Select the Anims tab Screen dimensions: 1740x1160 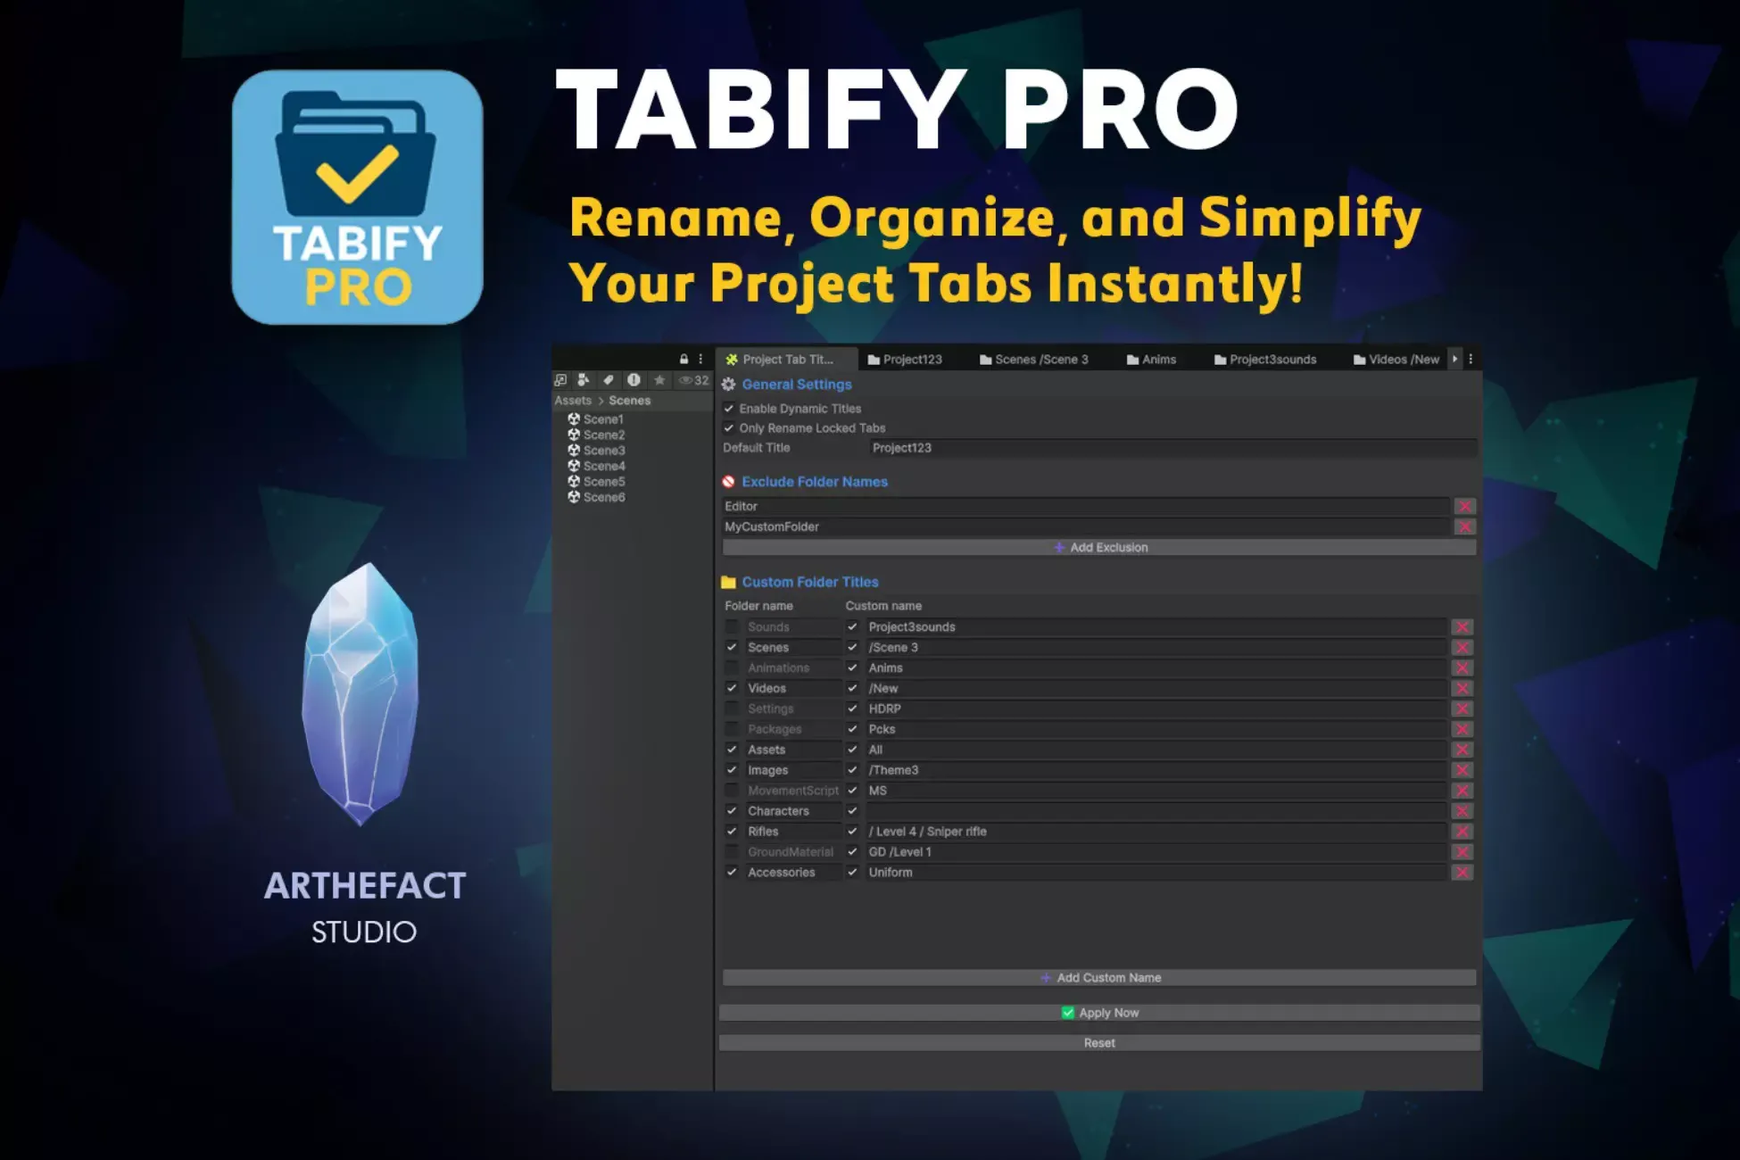1157,359
